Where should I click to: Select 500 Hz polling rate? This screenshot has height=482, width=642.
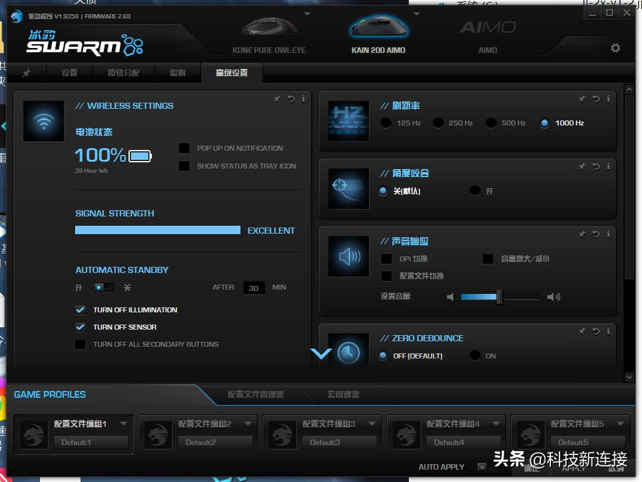[491, 123]
